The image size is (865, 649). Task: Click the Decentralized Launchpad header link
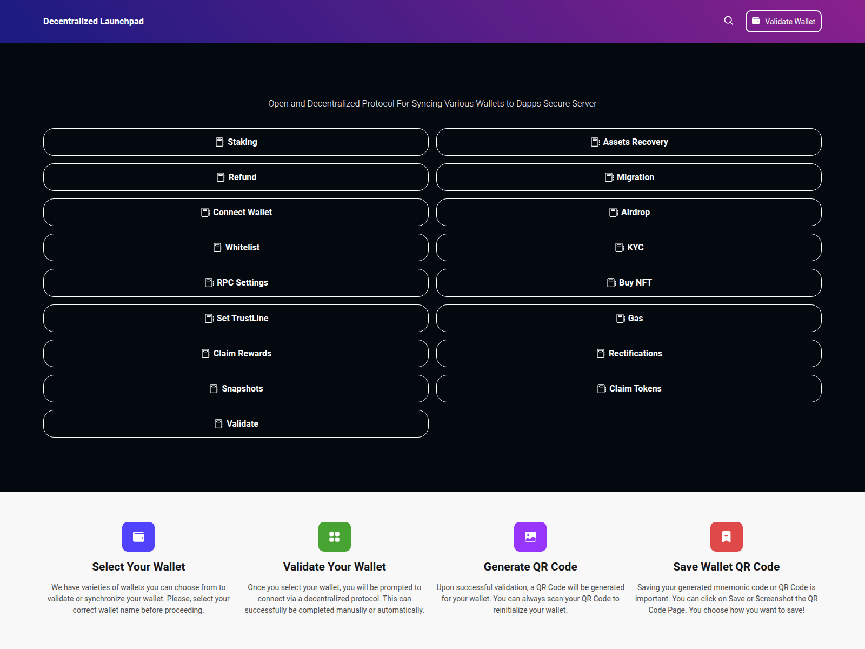click(x=94, y=21)
